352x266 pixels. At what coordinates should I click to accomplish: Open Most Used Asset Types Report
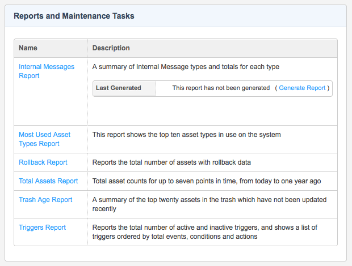point(44,139)
